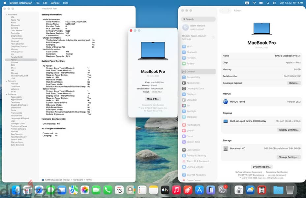
Task: Collapse the Hardware section in System Information
Action: [x=7, y=15]
